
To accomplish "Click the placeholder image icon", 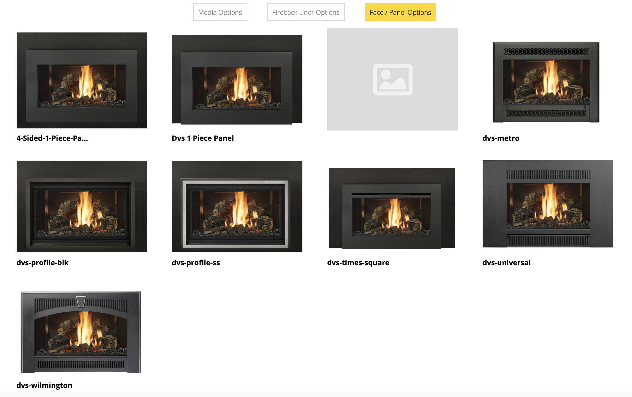I will click(393, 79).
